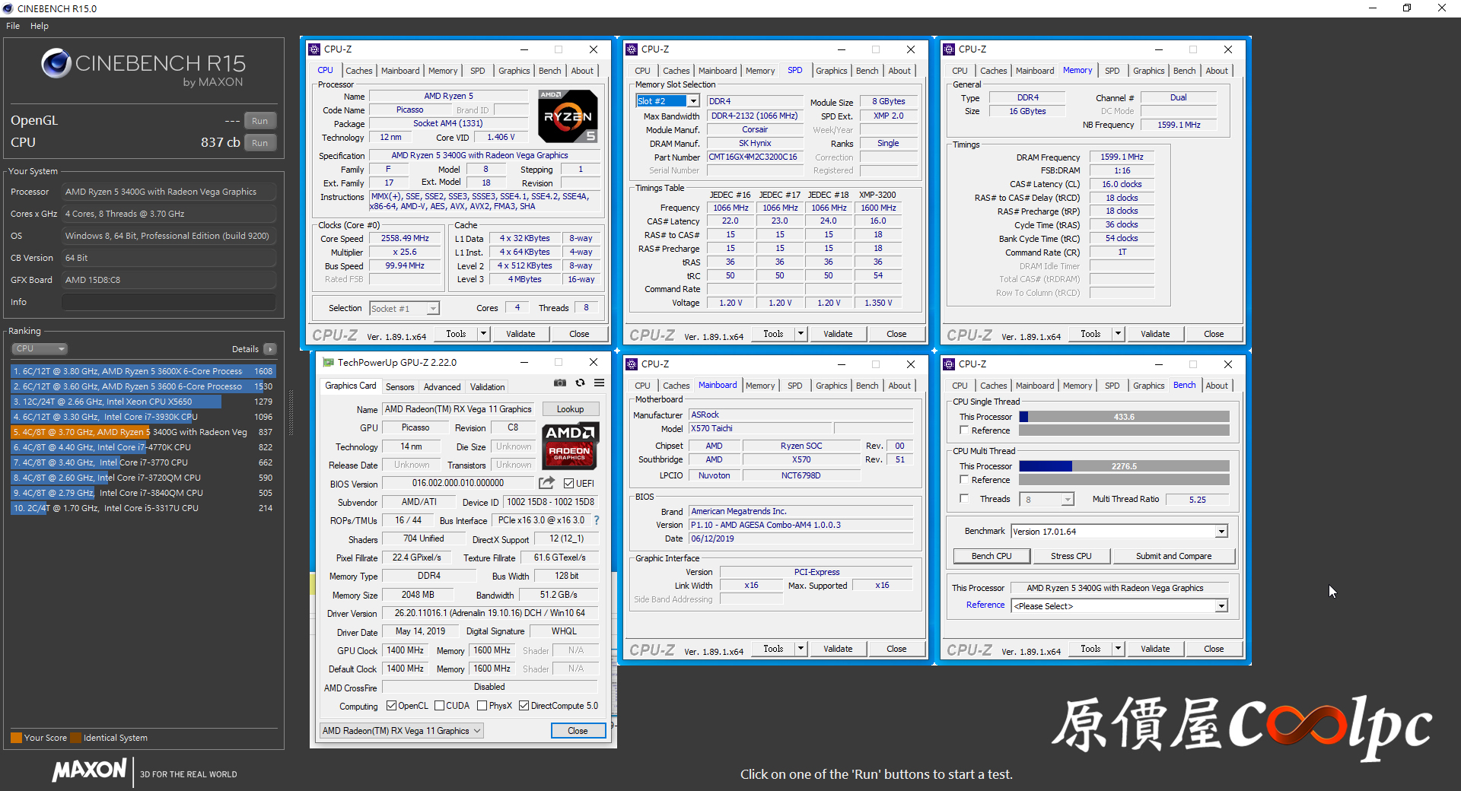1461x791 pixels.
Task: Click BIOS version export share icon
Action: [x=546, y=483]
